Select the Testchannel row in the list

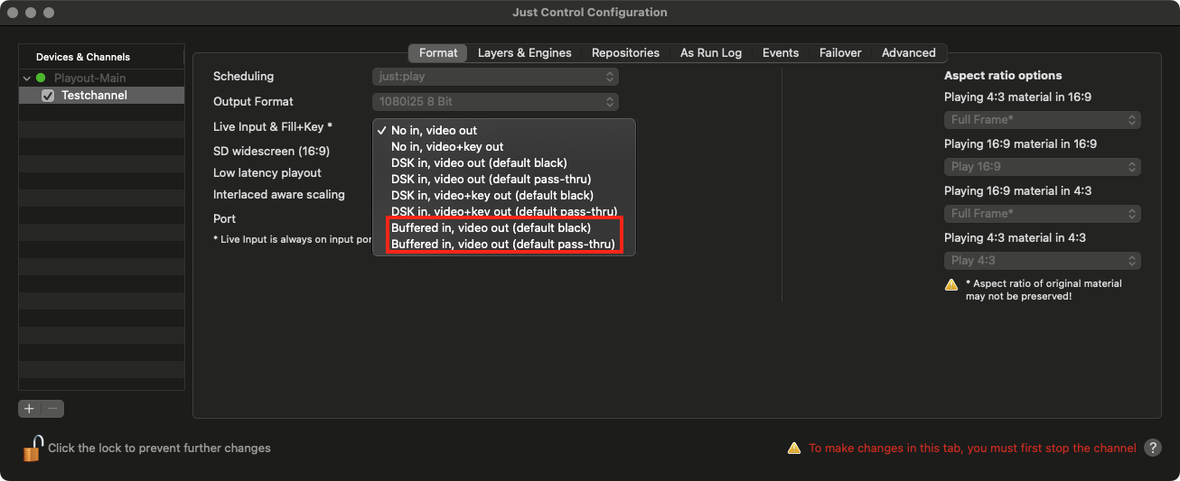101,96
